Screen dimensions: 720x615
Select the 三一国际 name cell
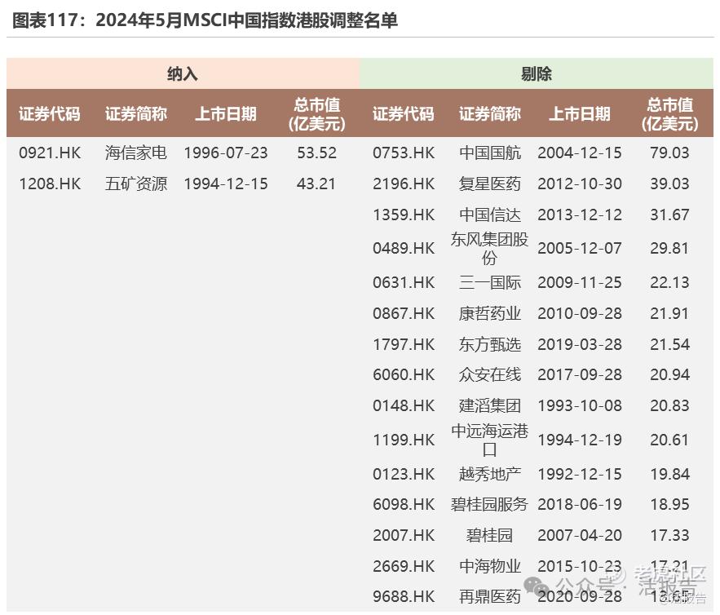pyautogui.click(x=490, y=282)
